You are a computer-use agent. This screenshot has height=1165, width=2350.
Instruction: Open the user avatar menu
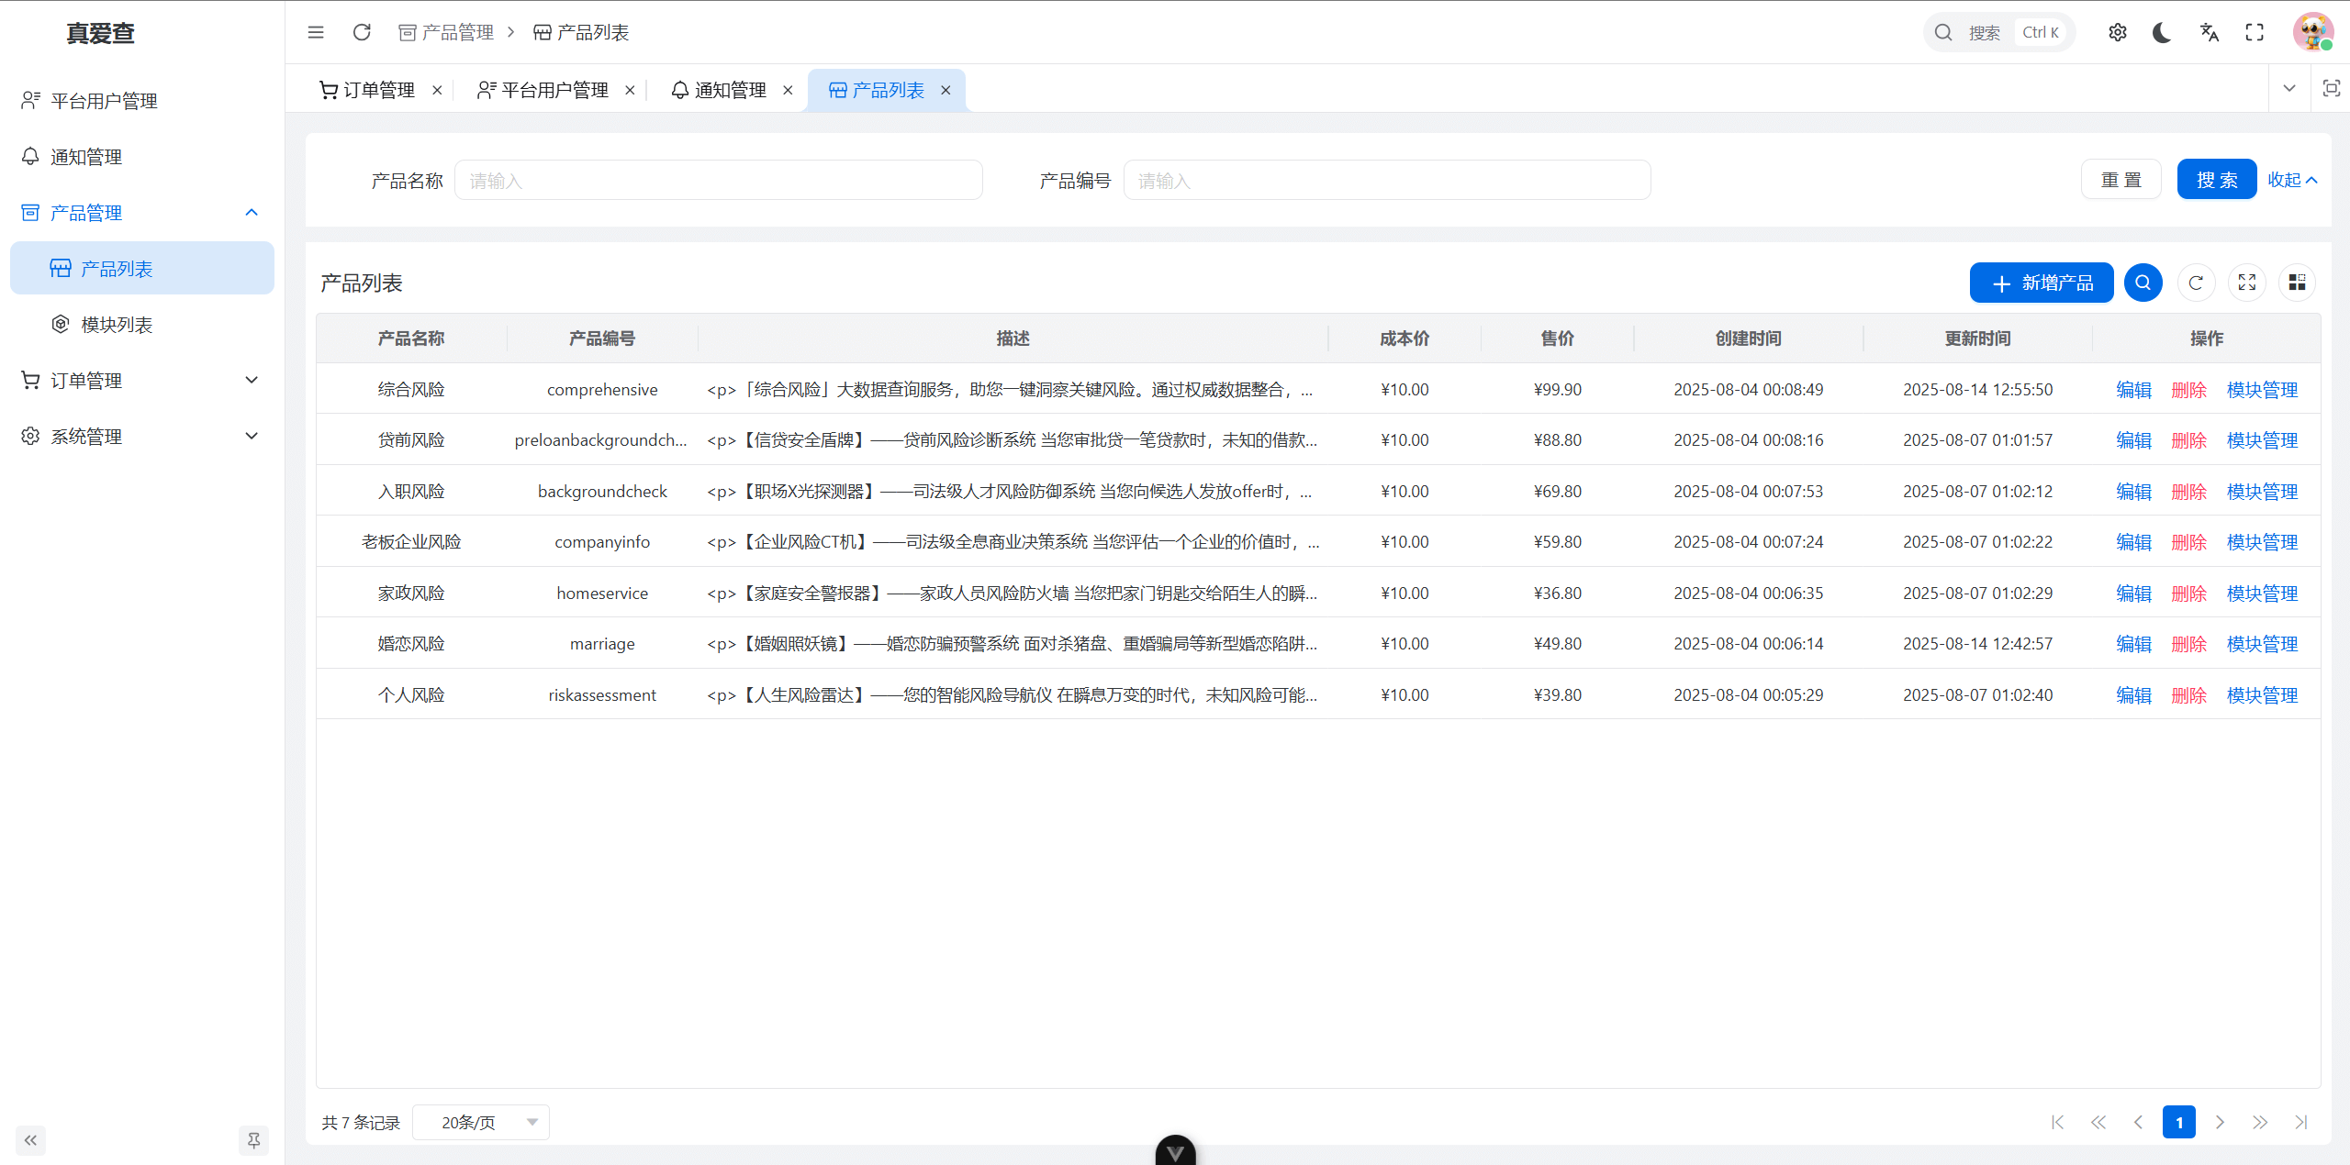[x=2313, y=32]
